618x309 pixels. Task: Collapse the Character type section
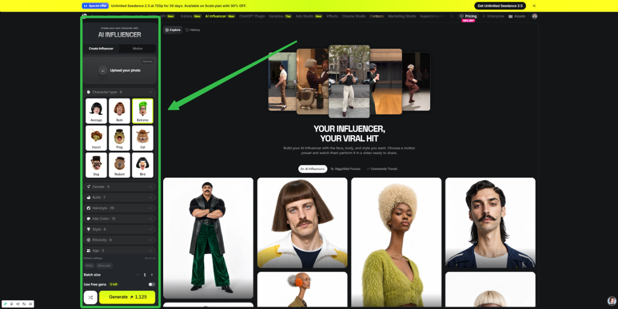[x=150, y=92]
